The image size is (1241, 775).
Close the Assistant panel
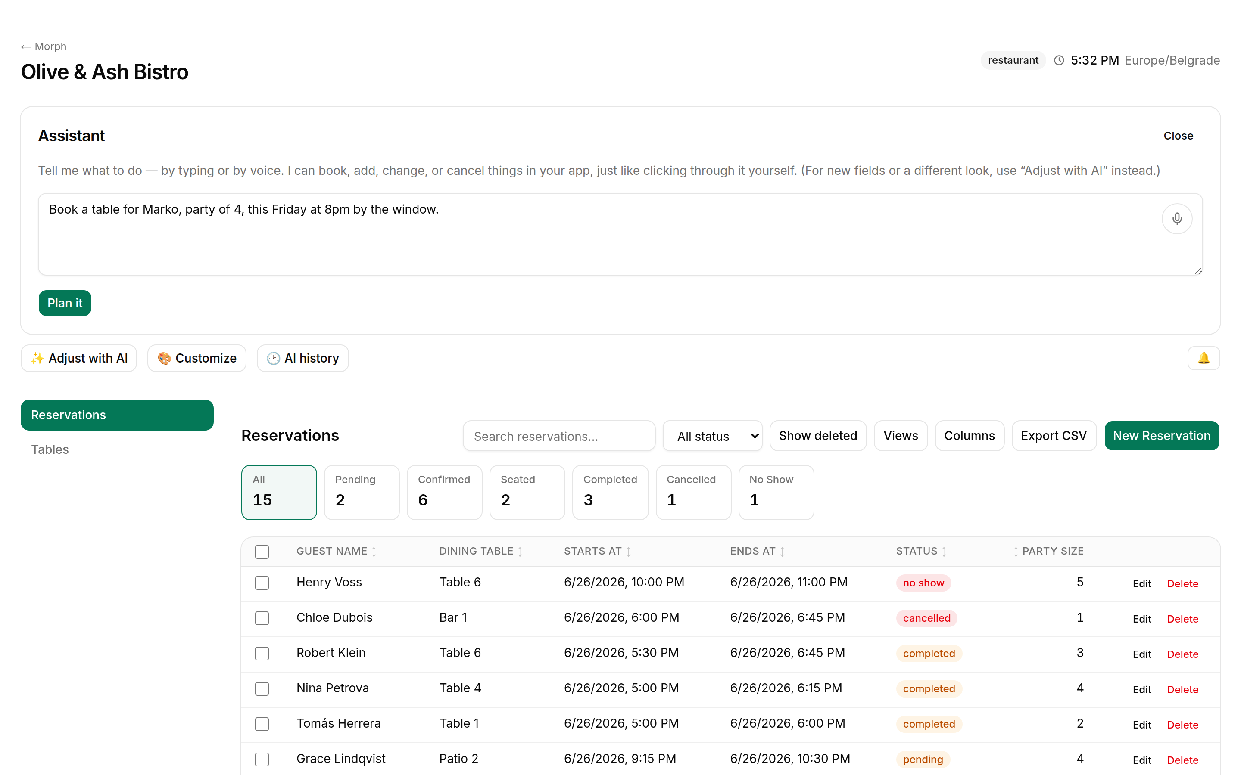tap(1178, 136)
